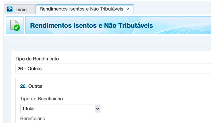Click the empty gray strip below the header
This screenshot has height=123, width=213.
point(108,40)
